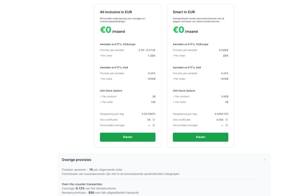Click the €0 price in the All inclusive card
The image size is (307, 196).
[x=105, y=30]
